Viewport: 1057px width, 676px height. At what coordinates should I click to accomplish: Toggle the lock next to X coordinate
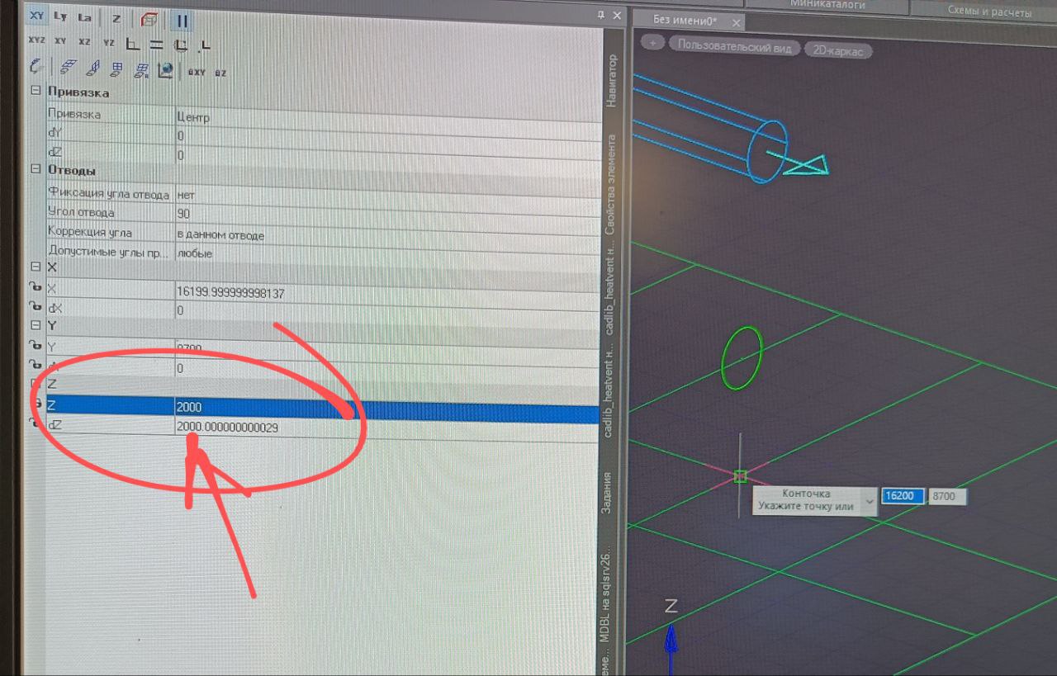(x=36, y=288)
